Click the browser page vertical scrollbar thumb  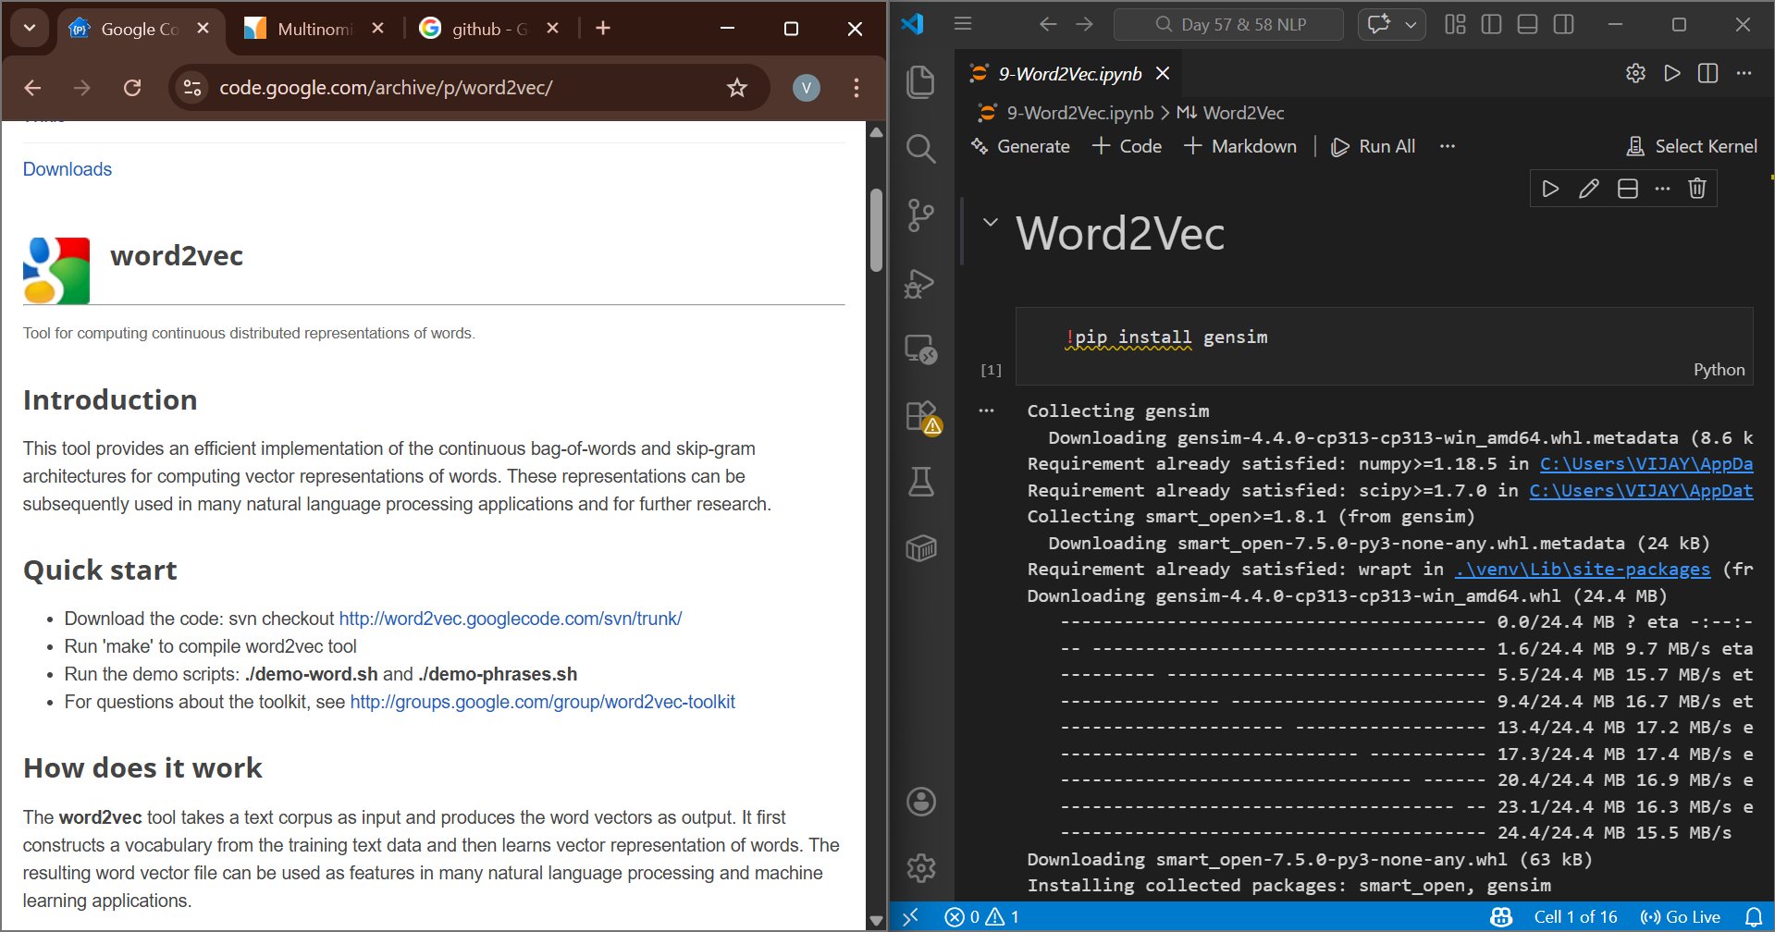pos(876,229)
